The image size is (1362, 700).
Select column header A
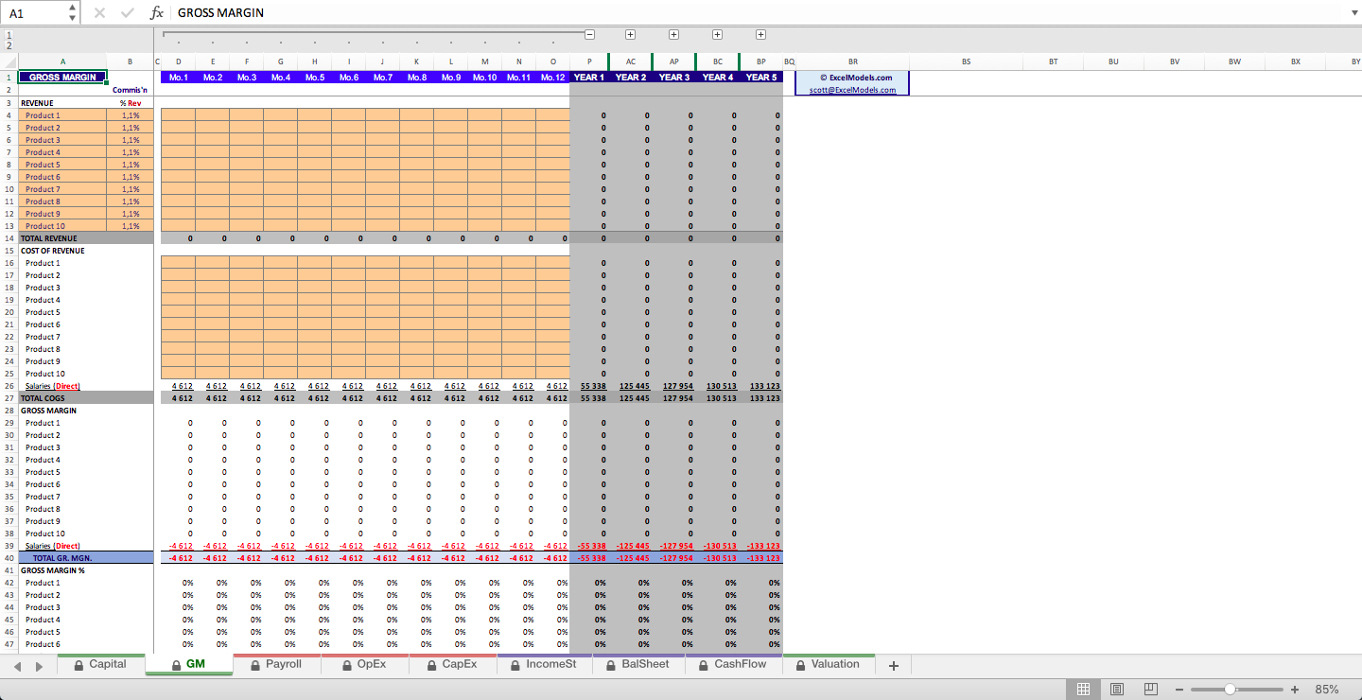pyautogui.click(x=63, y=61)
